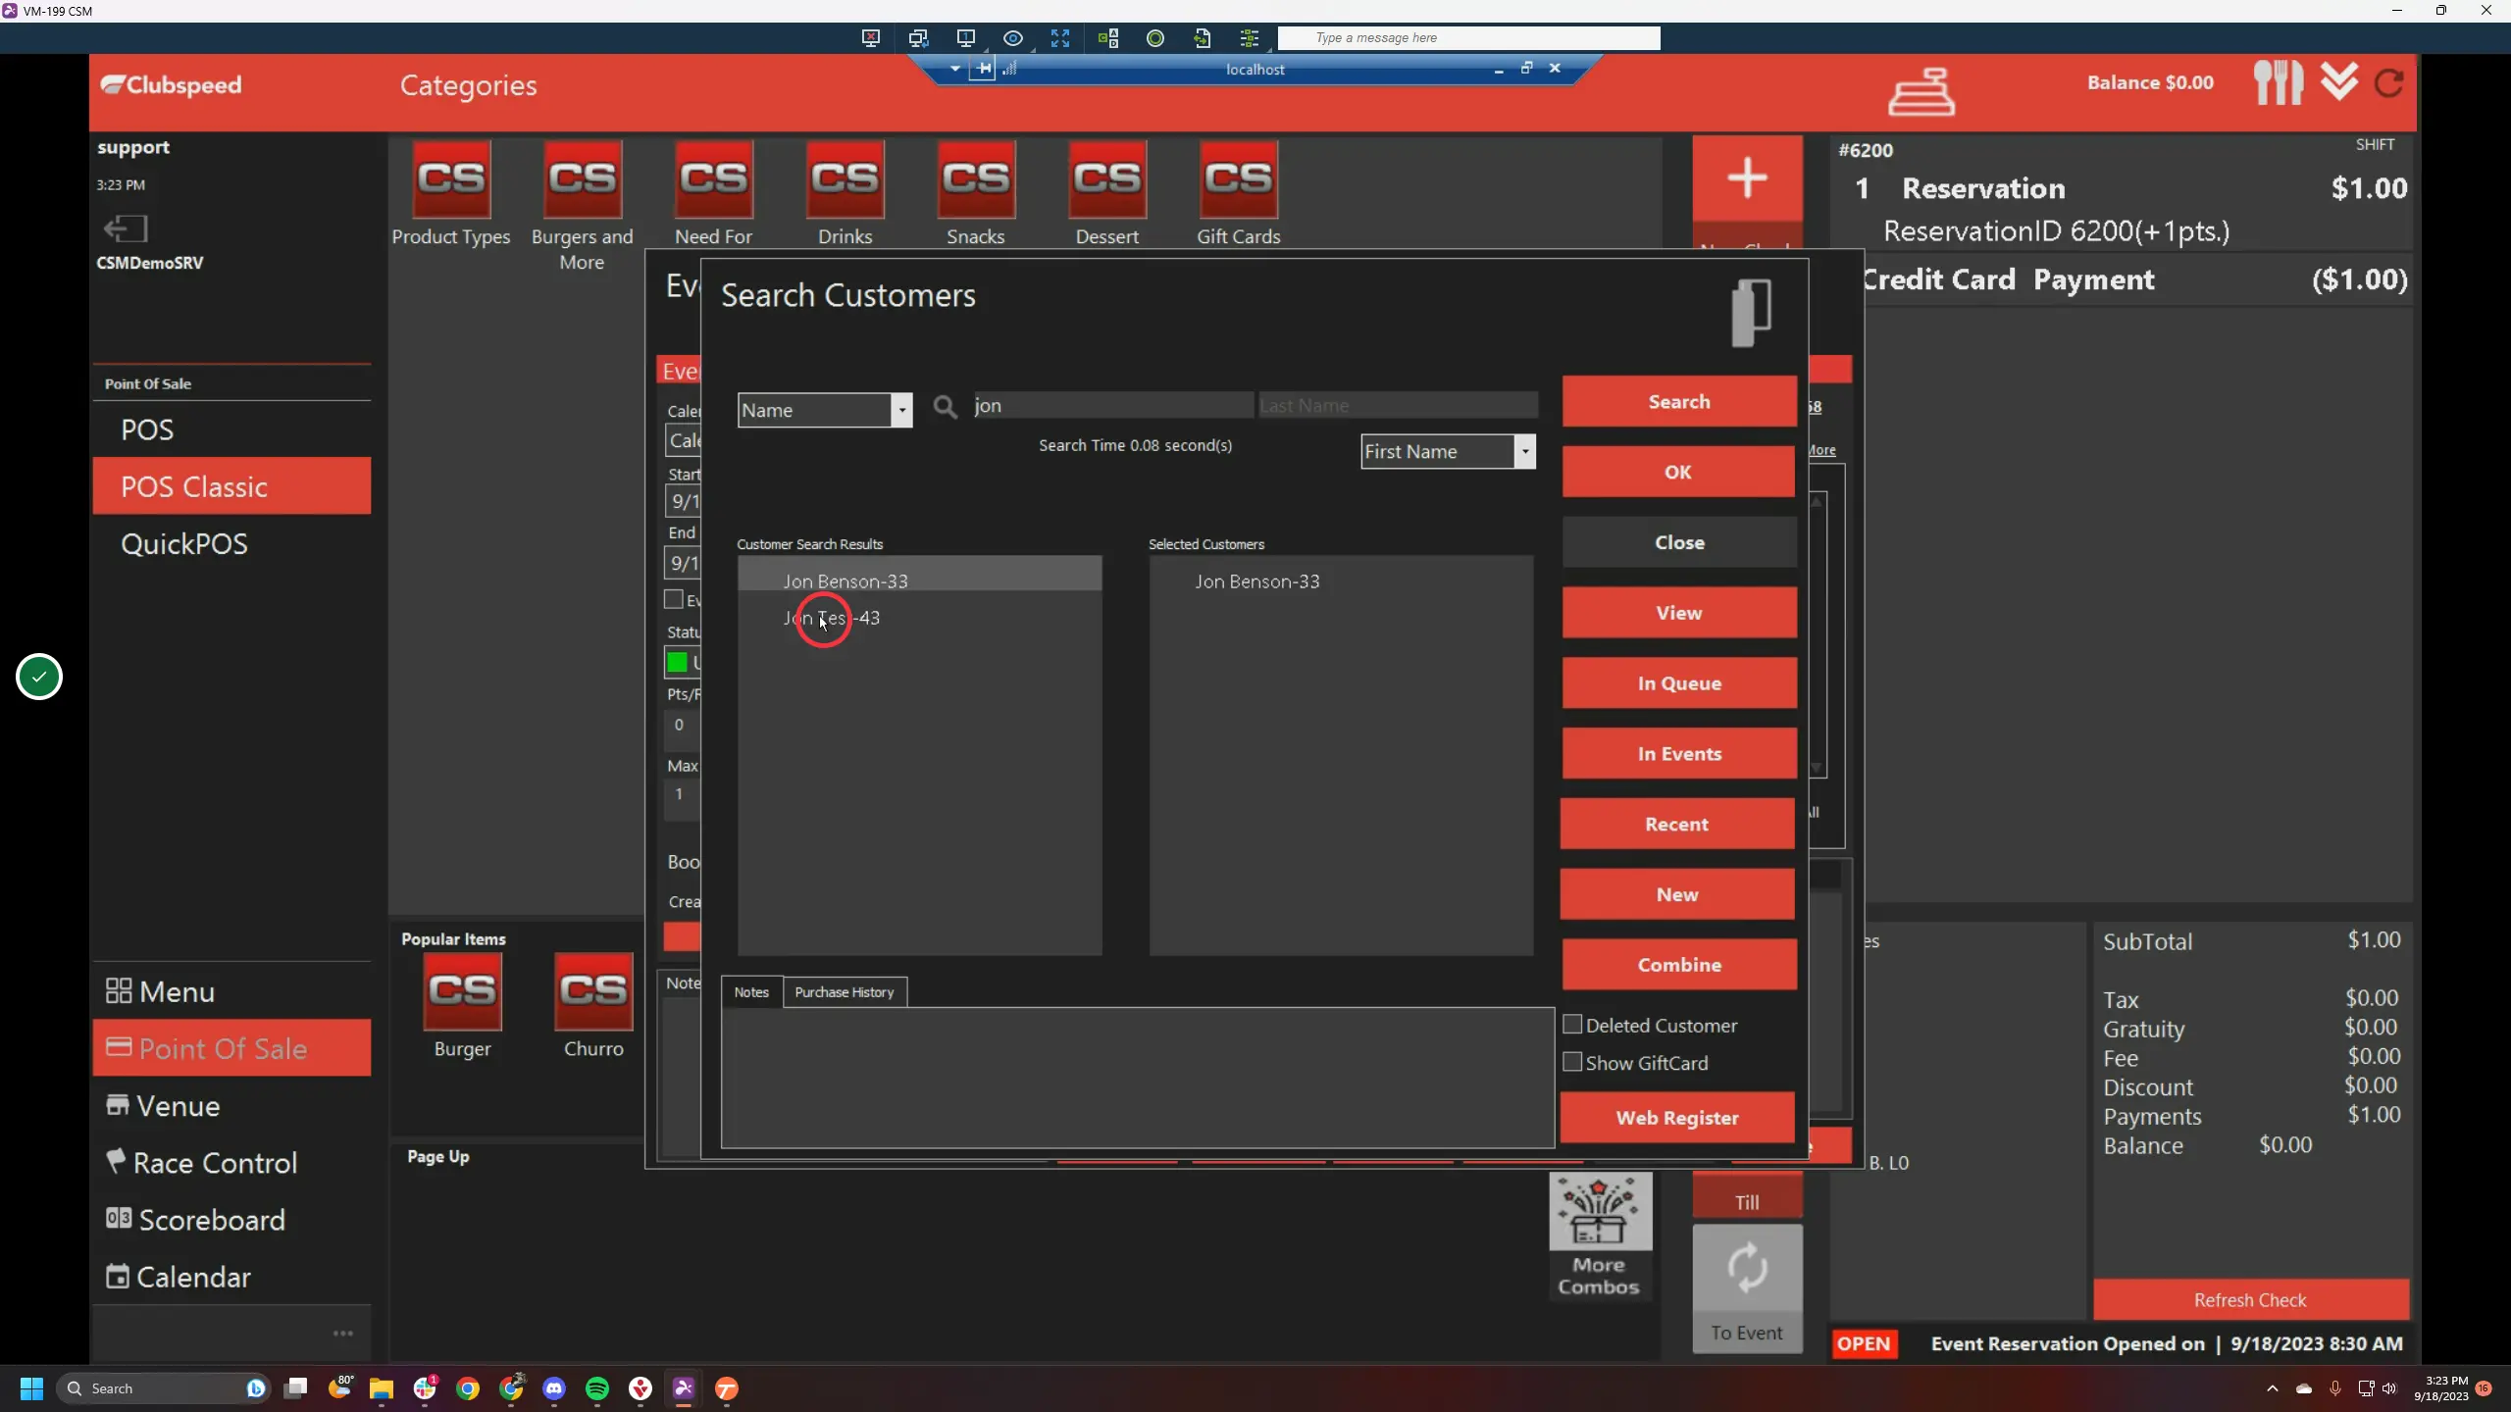Click the New customer button

[x=1677, y=894]
